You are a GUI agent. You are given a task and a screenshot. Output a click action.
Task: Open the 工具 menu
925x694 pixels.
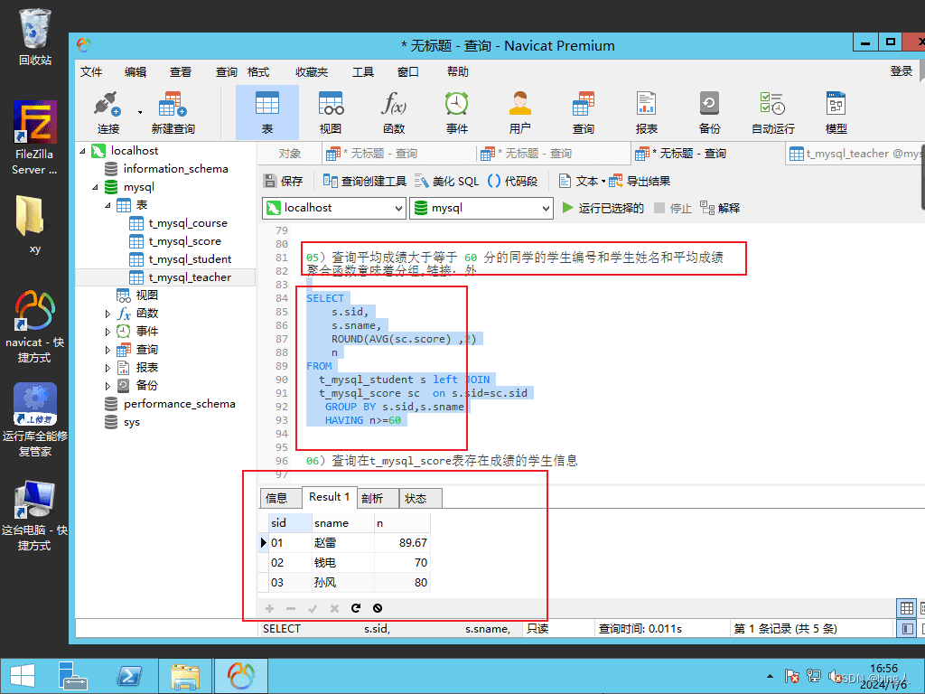tap(363, 72)
